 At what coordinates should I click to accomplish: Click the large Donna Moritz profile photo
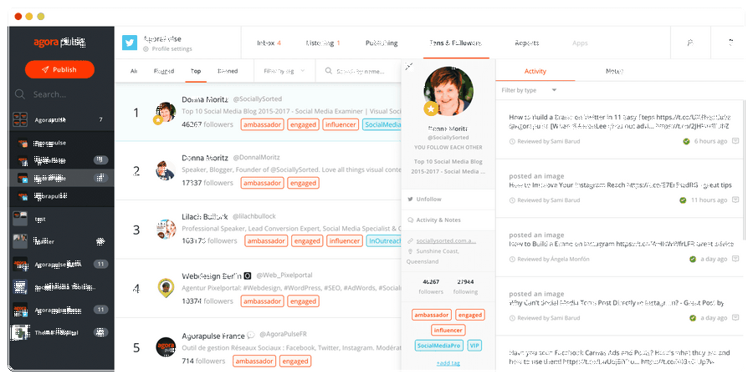(448, 91)
